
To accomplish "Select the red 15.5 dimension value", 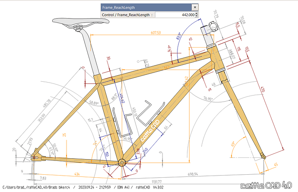I will tap(238, 25).
